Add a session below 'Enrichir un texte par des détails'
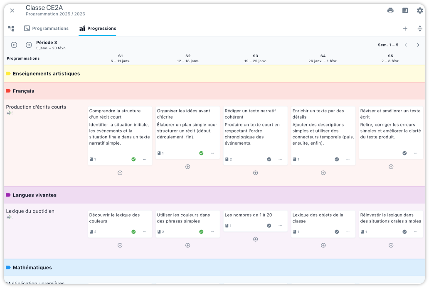 323,173
